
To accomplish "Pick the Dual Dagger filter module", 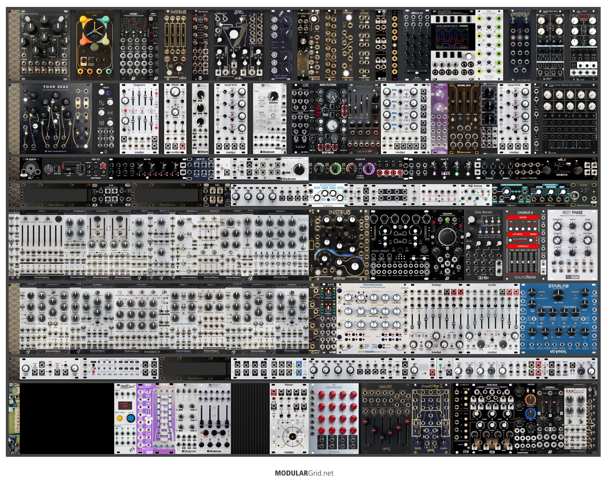I will pos(200,119).
